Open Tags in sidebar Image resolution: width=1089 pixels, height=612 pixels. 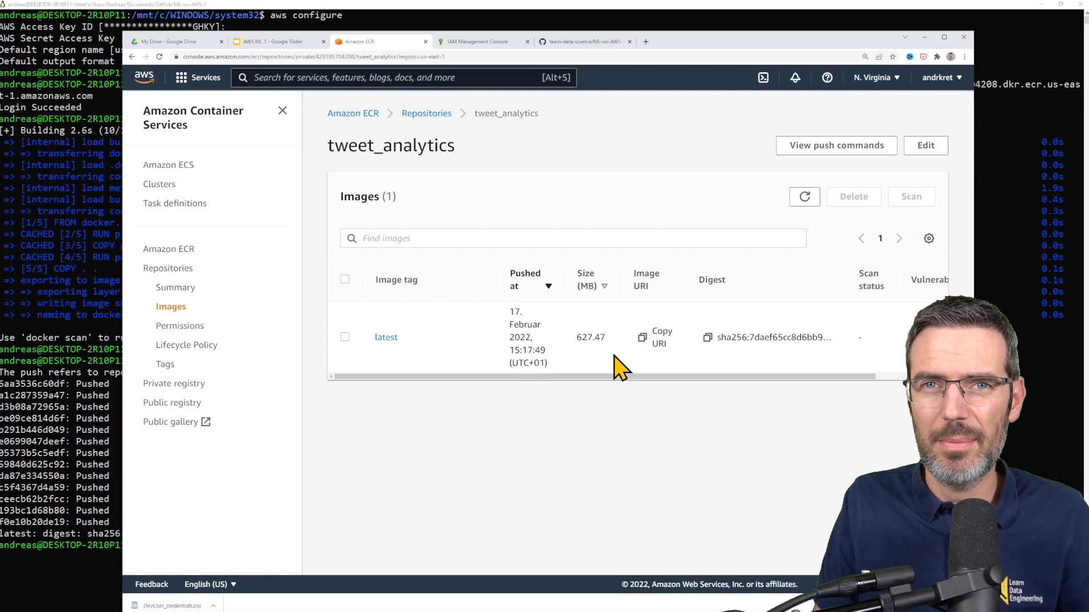[165, 364]
